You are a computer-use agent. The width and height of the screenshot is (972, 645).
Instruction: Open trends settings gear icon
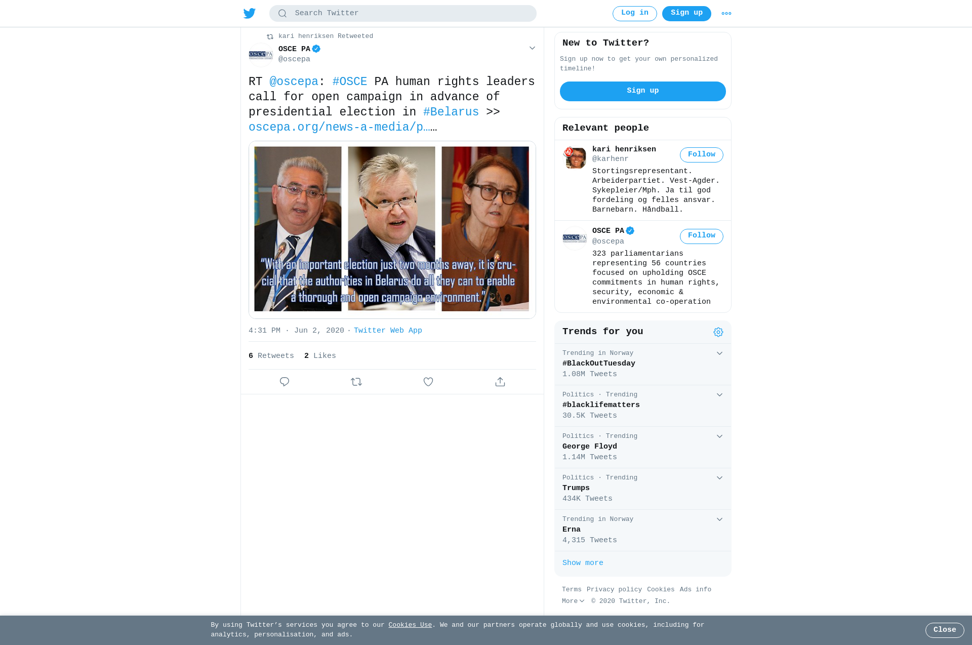tap(718, 332)
